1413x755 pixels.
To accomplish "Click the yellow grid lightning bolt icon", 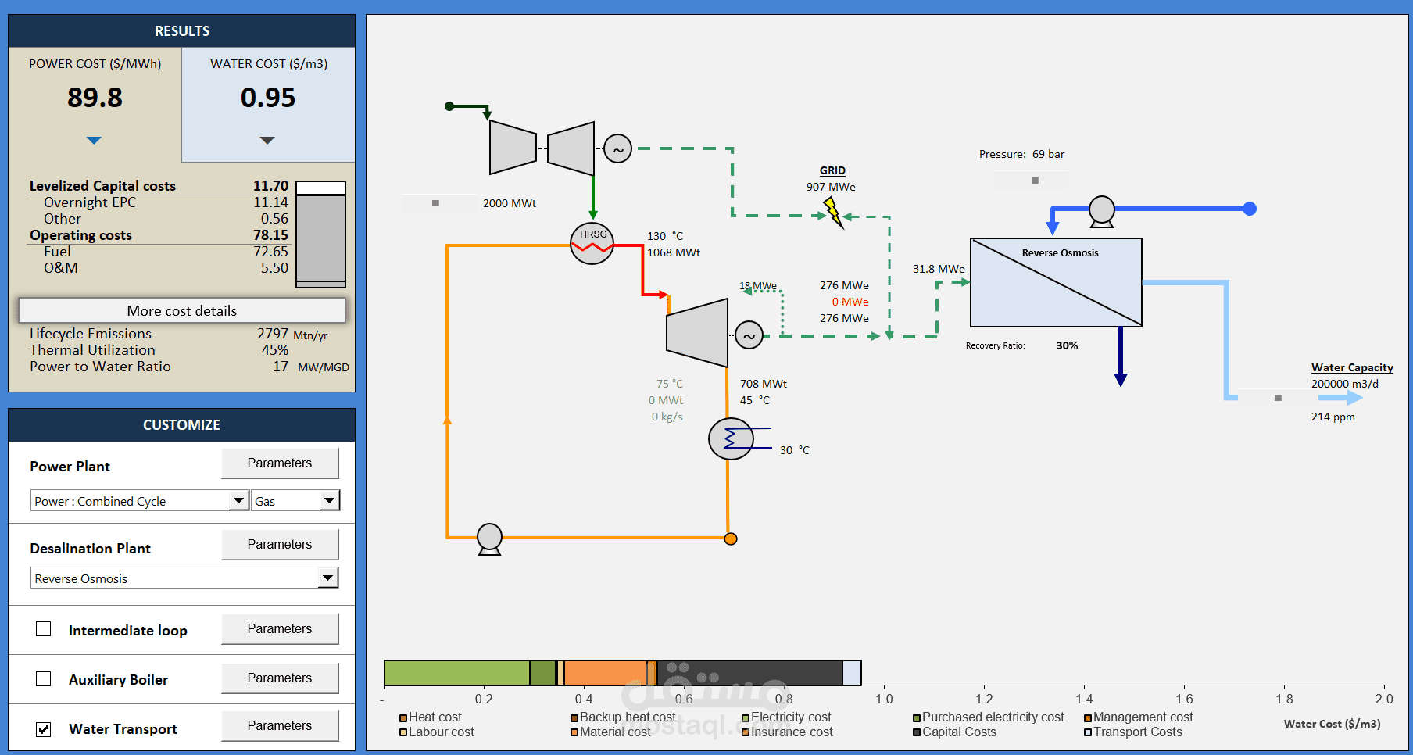I will pyautogui.click(x=834, y=212).
